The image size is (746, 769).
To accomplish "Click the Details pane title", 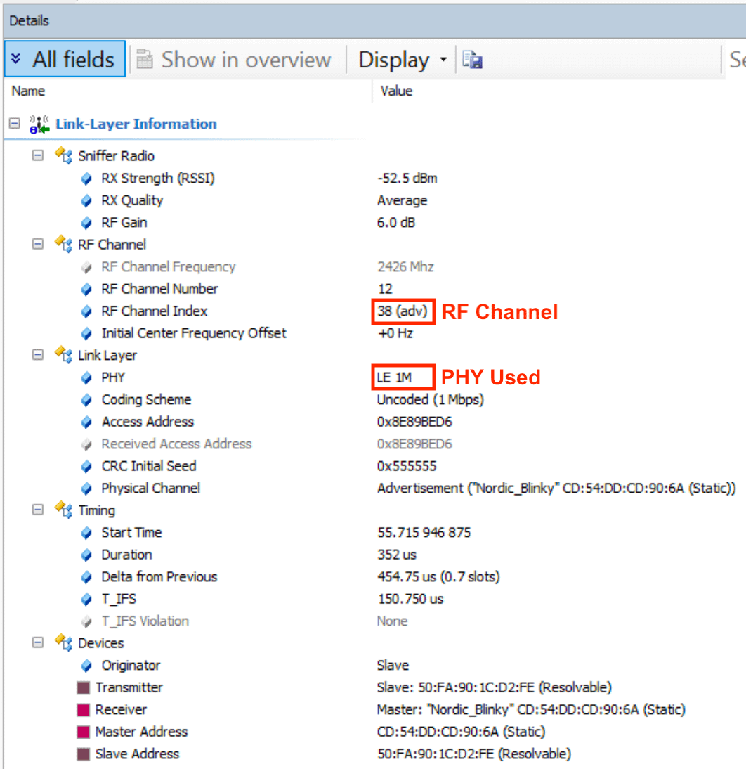I will point(29,20).
